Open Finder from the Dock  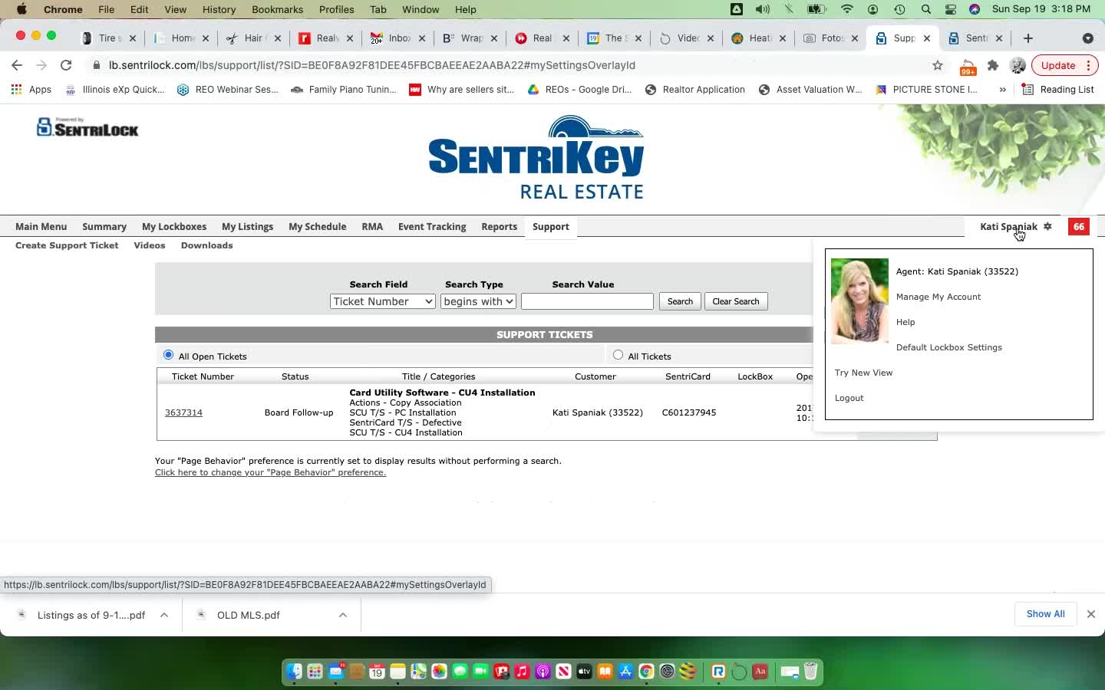coord(295,672)
